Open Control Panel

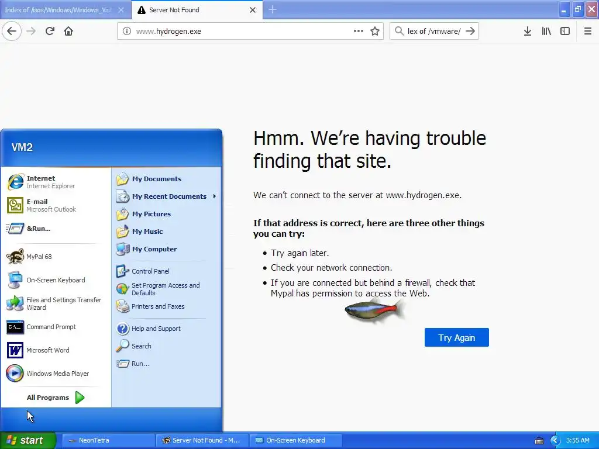[x=167, y=271]
